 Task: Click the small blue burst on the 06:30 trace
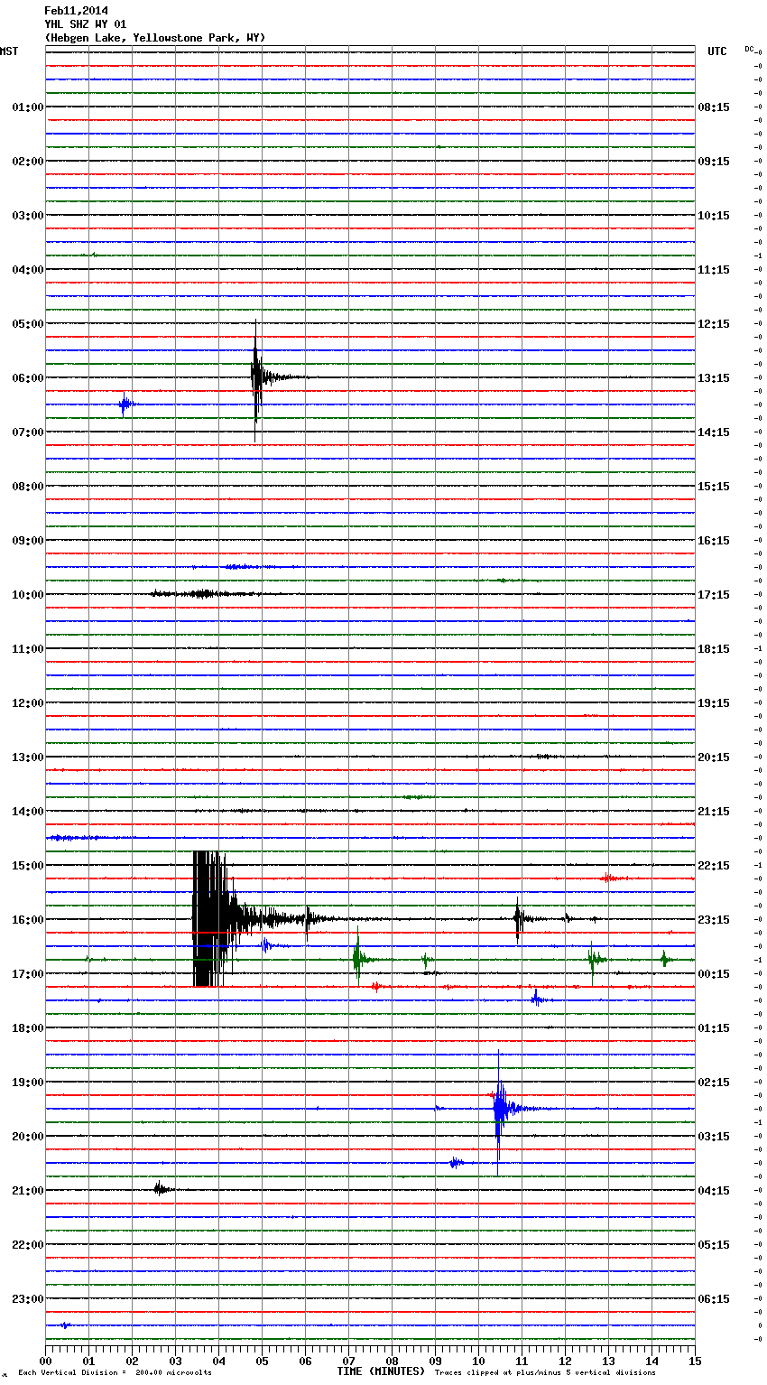[125, 404]
